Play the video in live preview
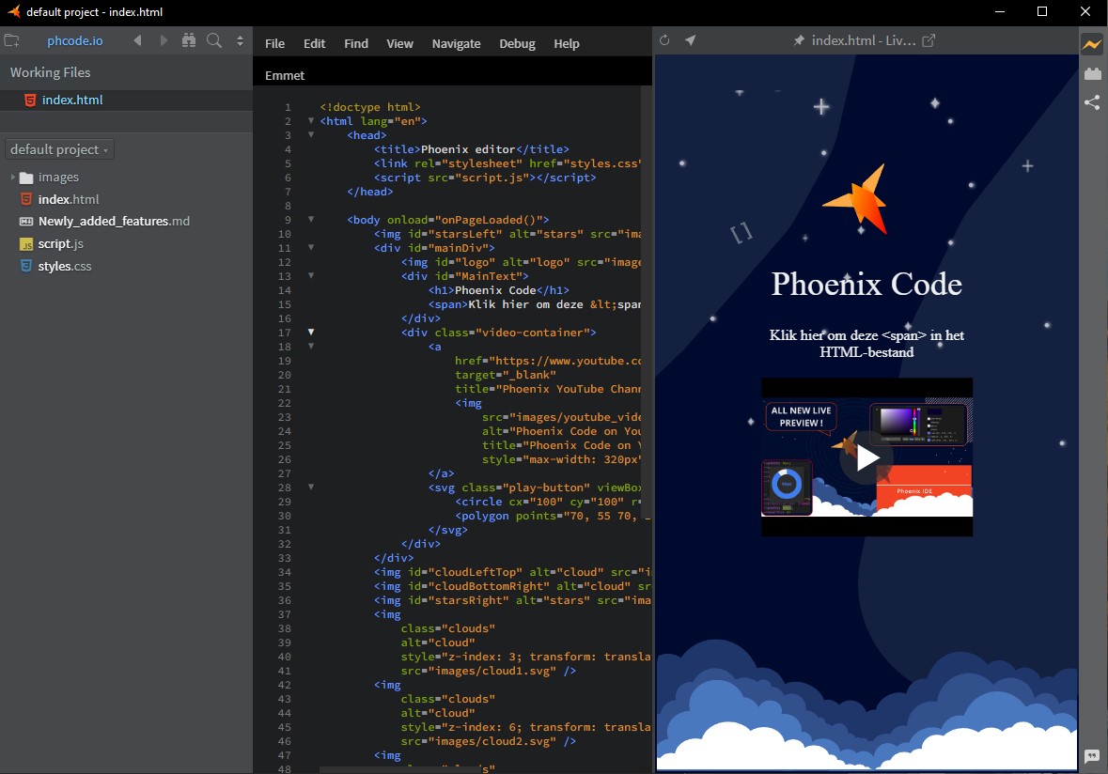 [x=866, y=458]
